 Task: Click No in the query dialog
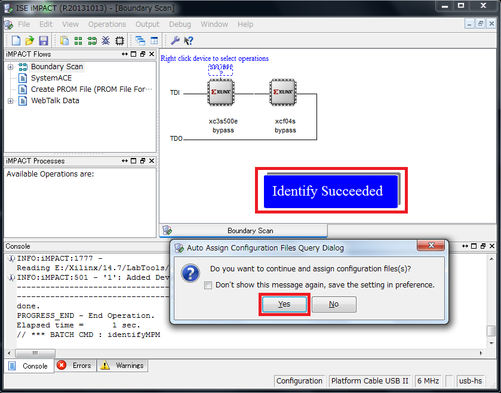334,304
